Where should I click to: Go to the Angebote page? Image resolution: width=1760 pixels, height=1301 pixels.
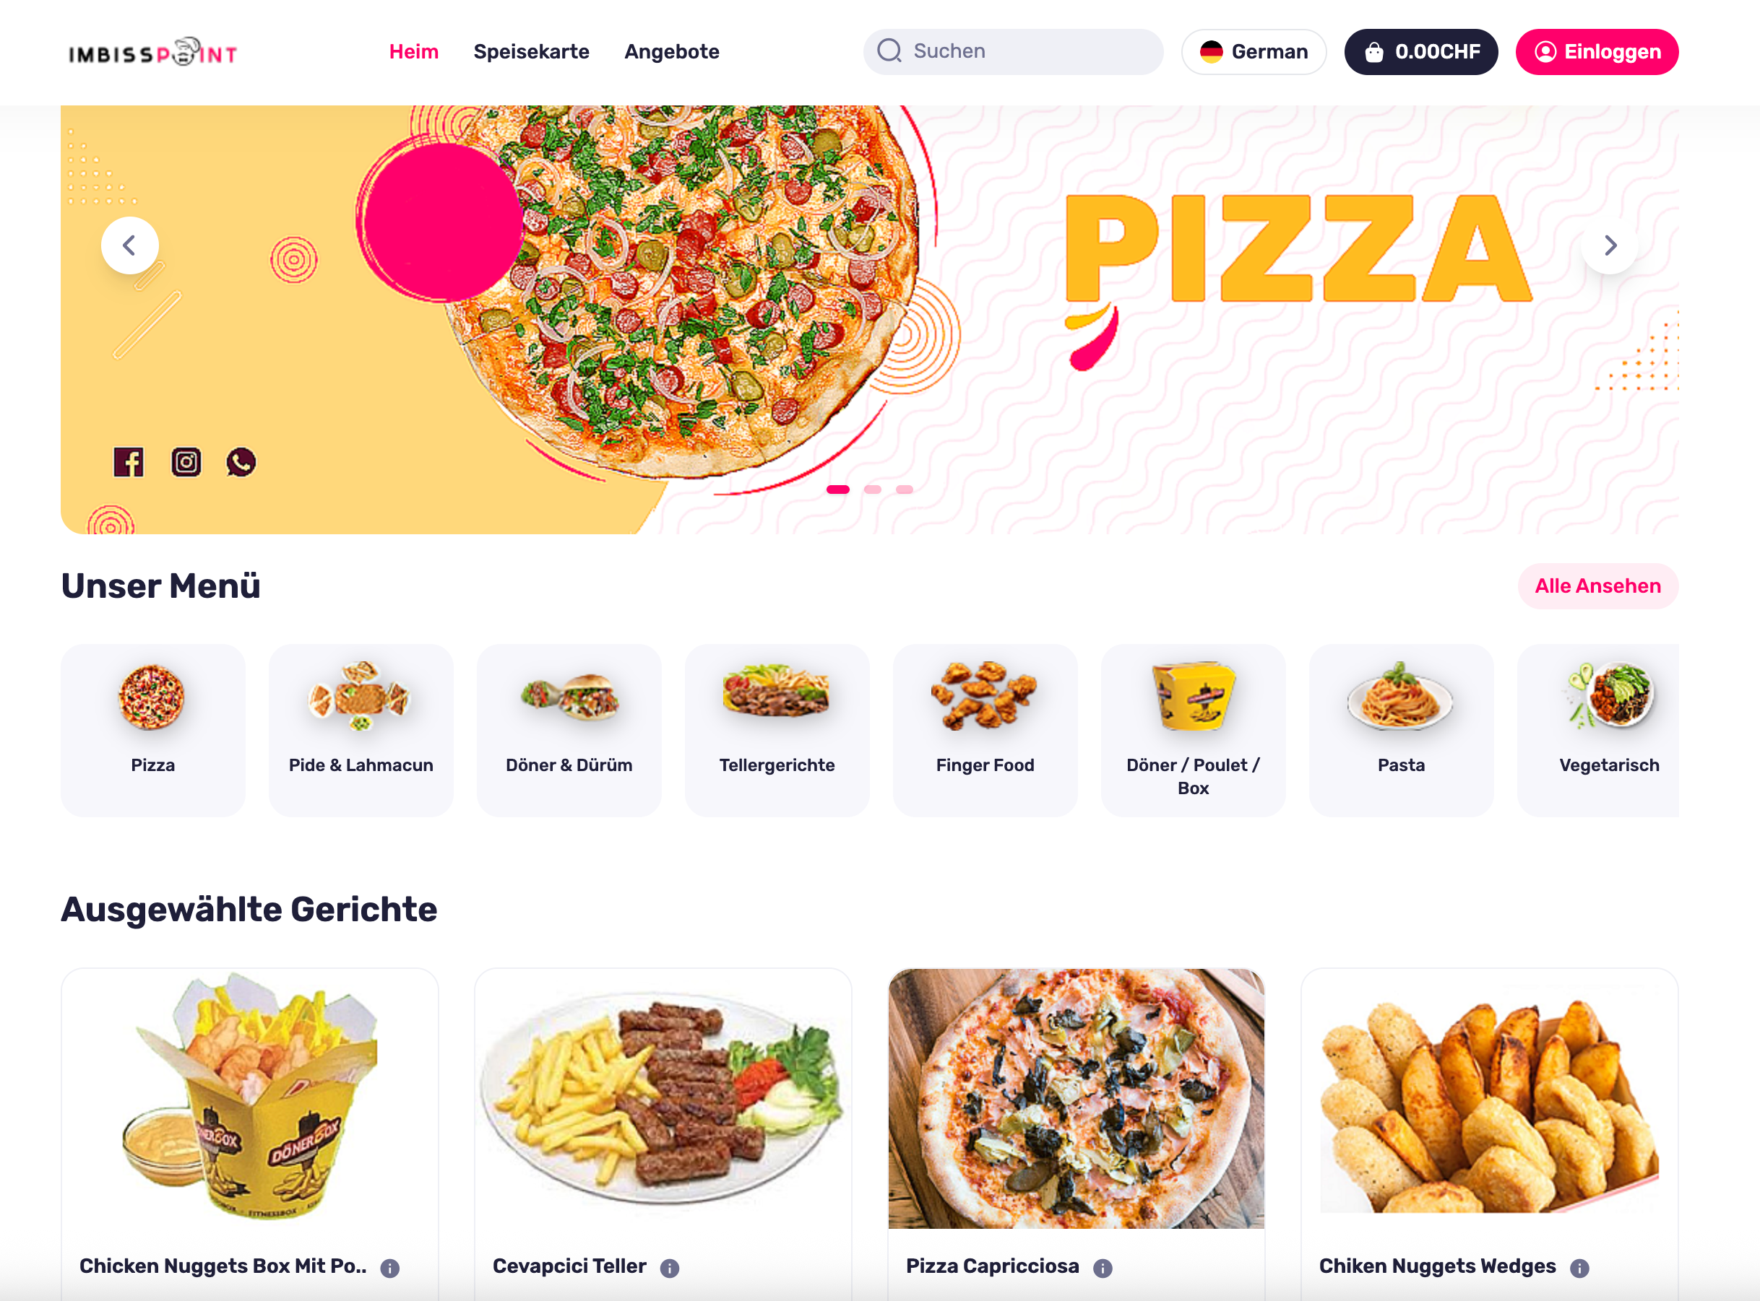click(x=671, y=52)
